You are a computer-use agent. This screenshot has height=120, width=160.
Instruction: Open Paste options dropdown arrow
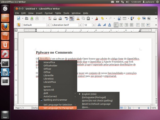[x=92, y=18]
